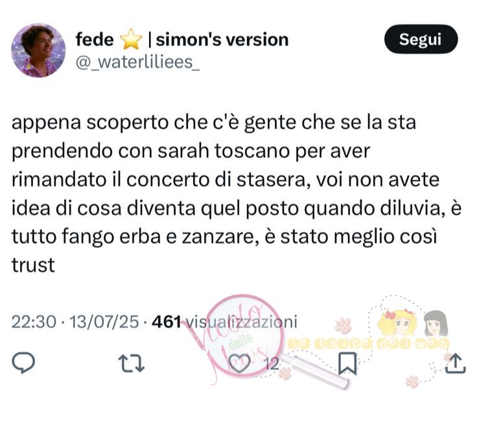Click the reply speech bubble icon
The height and width of the screenshot is (423, 479).
pos(23,363)
